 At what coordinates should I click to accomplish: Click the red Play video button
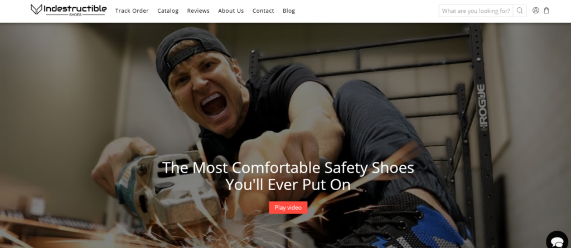point(288,208)
